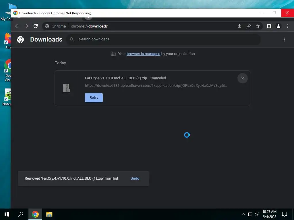The width and height of the screenshot is (294, 220).
Task: Minimize the Chrome window
Action: click(261, 13)
